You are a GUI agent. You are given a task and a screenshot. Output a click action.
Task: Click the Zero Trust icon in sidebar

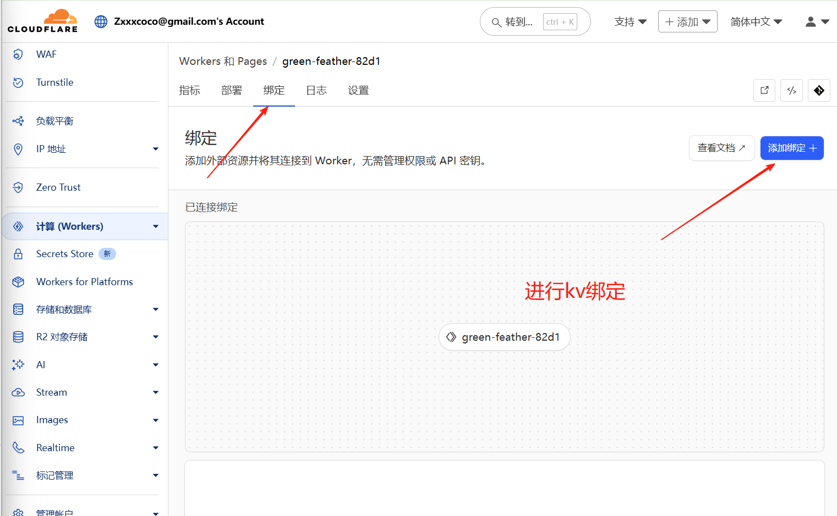pos(18,187)
